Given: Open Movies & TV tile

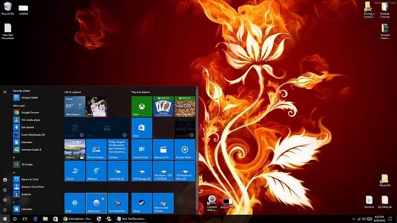Looking at the screenshot, I should pos(163,149).
